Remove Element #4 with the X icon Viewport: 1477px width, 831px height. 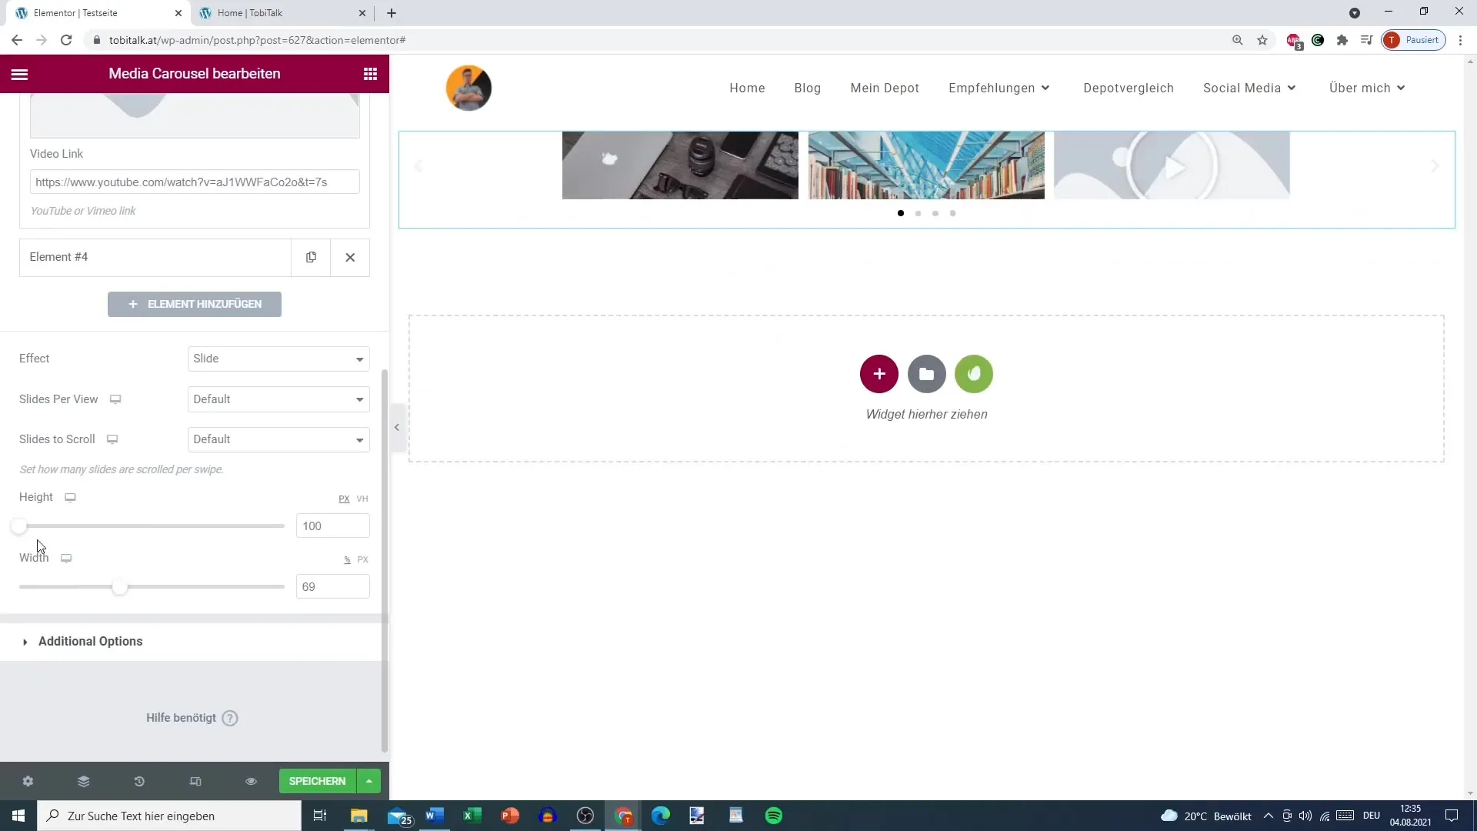click(x=350, y=257)
